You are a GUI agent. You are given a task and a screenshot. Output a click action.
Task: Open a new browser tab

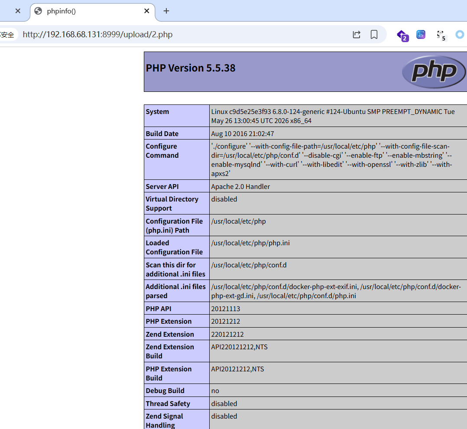point(166,11)
